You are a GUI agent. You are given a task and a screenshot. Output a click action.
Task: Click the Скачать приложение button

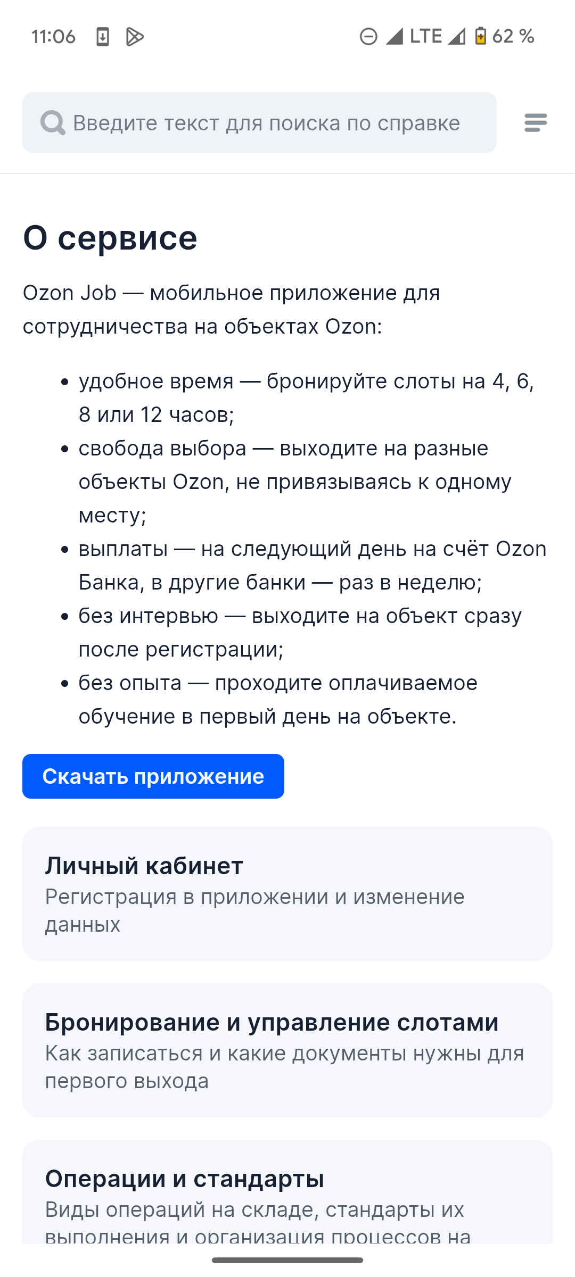(153, 776)
